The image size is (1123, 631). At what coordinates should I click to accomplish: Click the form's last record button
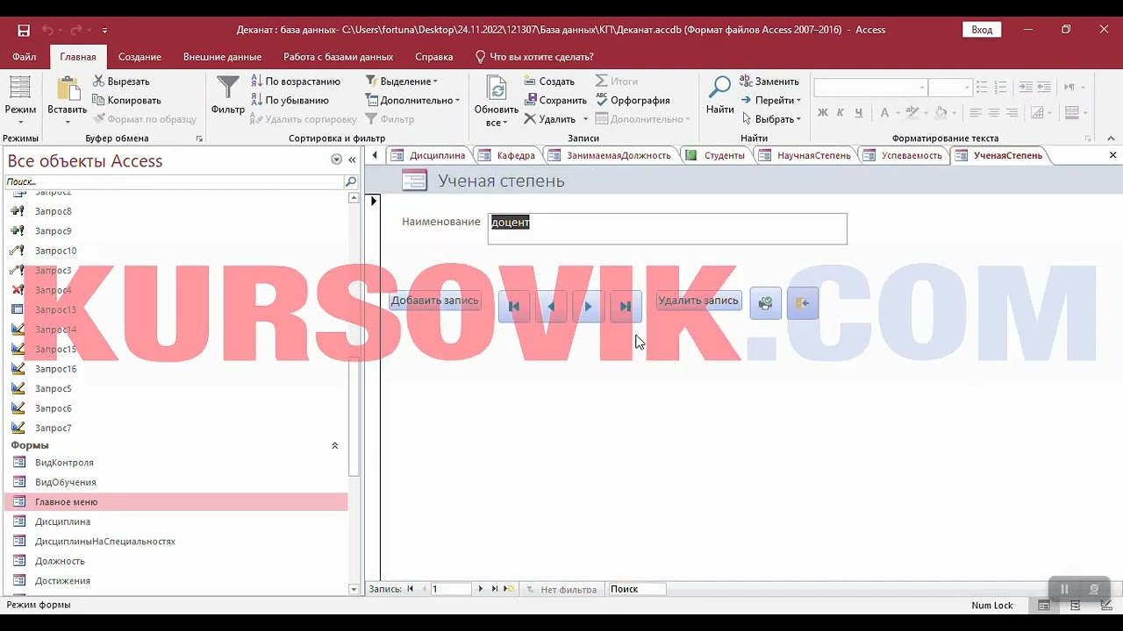626,306
